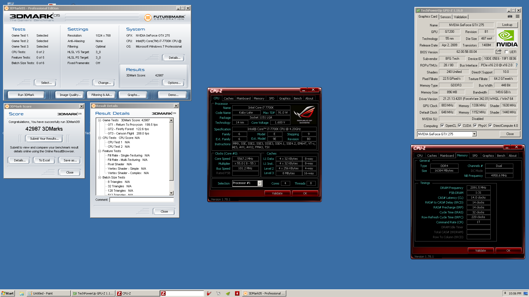The image size is (529, 297).
Task: Click OK in the Memory CPU-Z window
Action: tap(508, 251)
